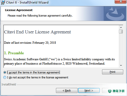This screenshot has height=96, width=127.
Task: Click the 'I accept the terms' label text
Action: (34, 72)
